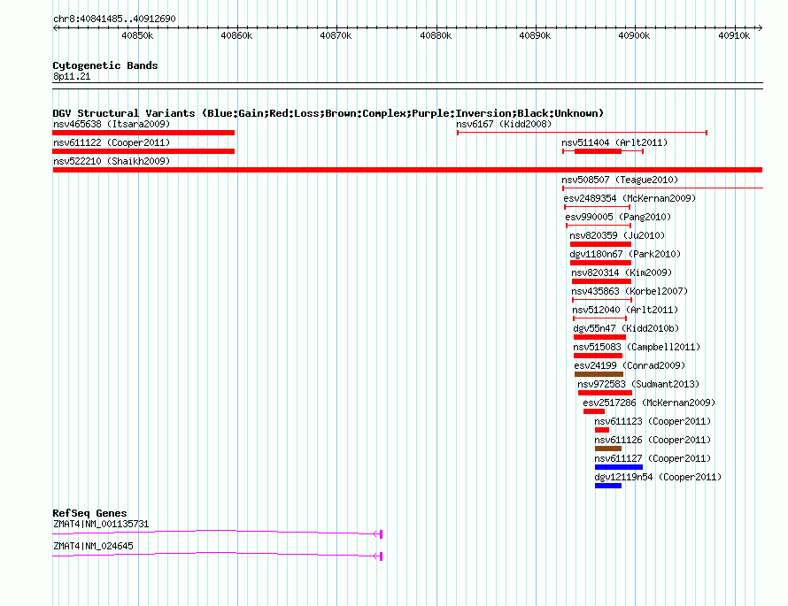The height and width of the screenshot is (606, 788).
Task: Click the thick red nsv511404 bar
Action: [598, 151]
